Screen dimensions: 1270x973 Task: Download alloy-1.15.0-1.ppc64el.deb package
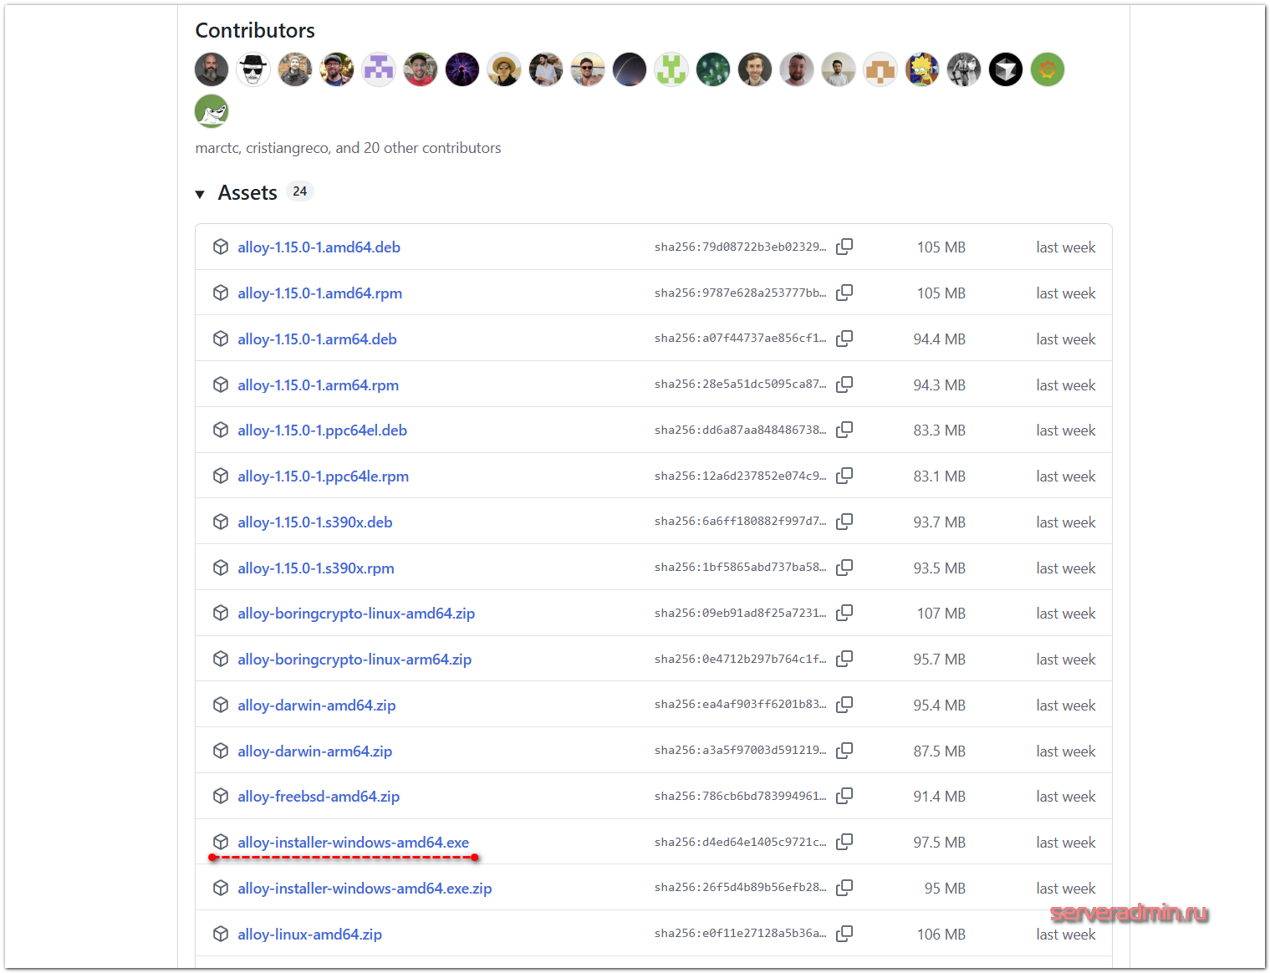click(322, 430)
